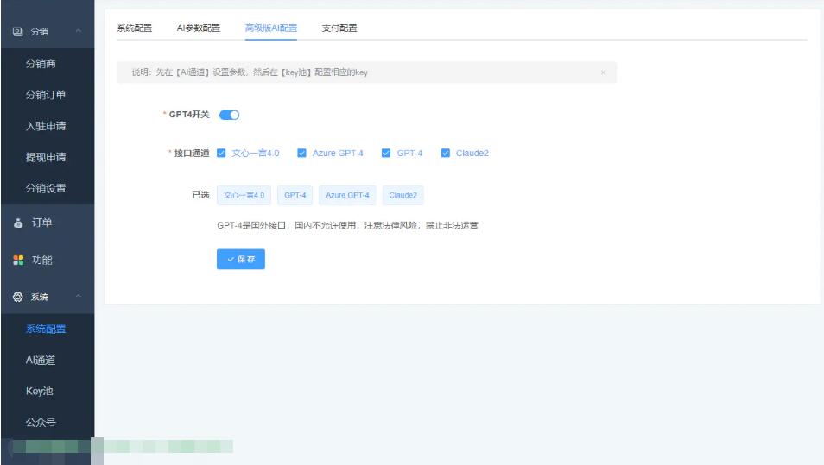Click the Azure GPT-4 selected tag
Screen dimensions: 824x465
click(x=347, y=195)
